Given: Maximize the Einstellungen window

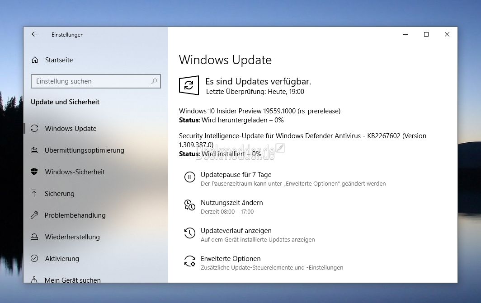Looking at the screenshot, I should 426,34.
